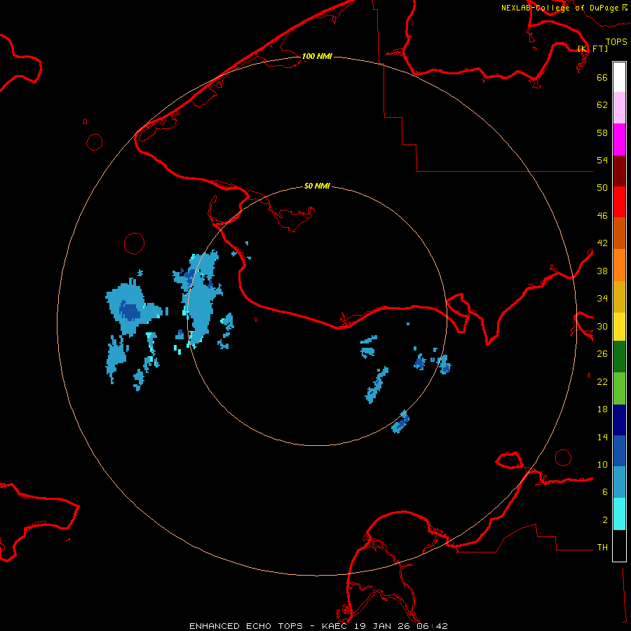The width and height of the screenshot is (631, 631).
Task: Click the legend value '66'
Action: click(602, 77)
